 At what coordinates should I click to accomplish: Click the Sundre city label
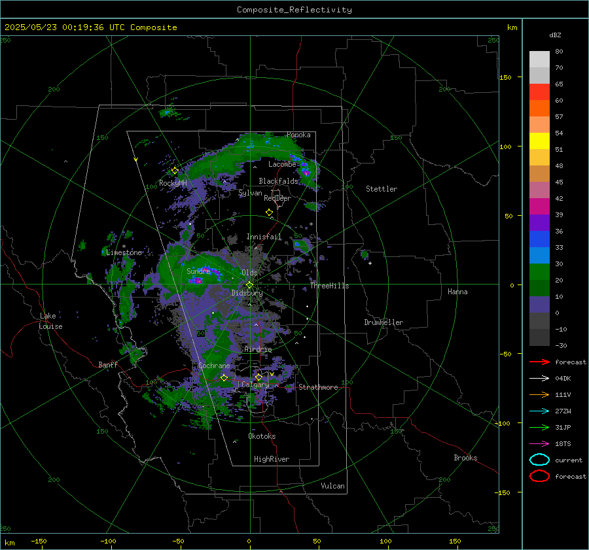[198, 271]
